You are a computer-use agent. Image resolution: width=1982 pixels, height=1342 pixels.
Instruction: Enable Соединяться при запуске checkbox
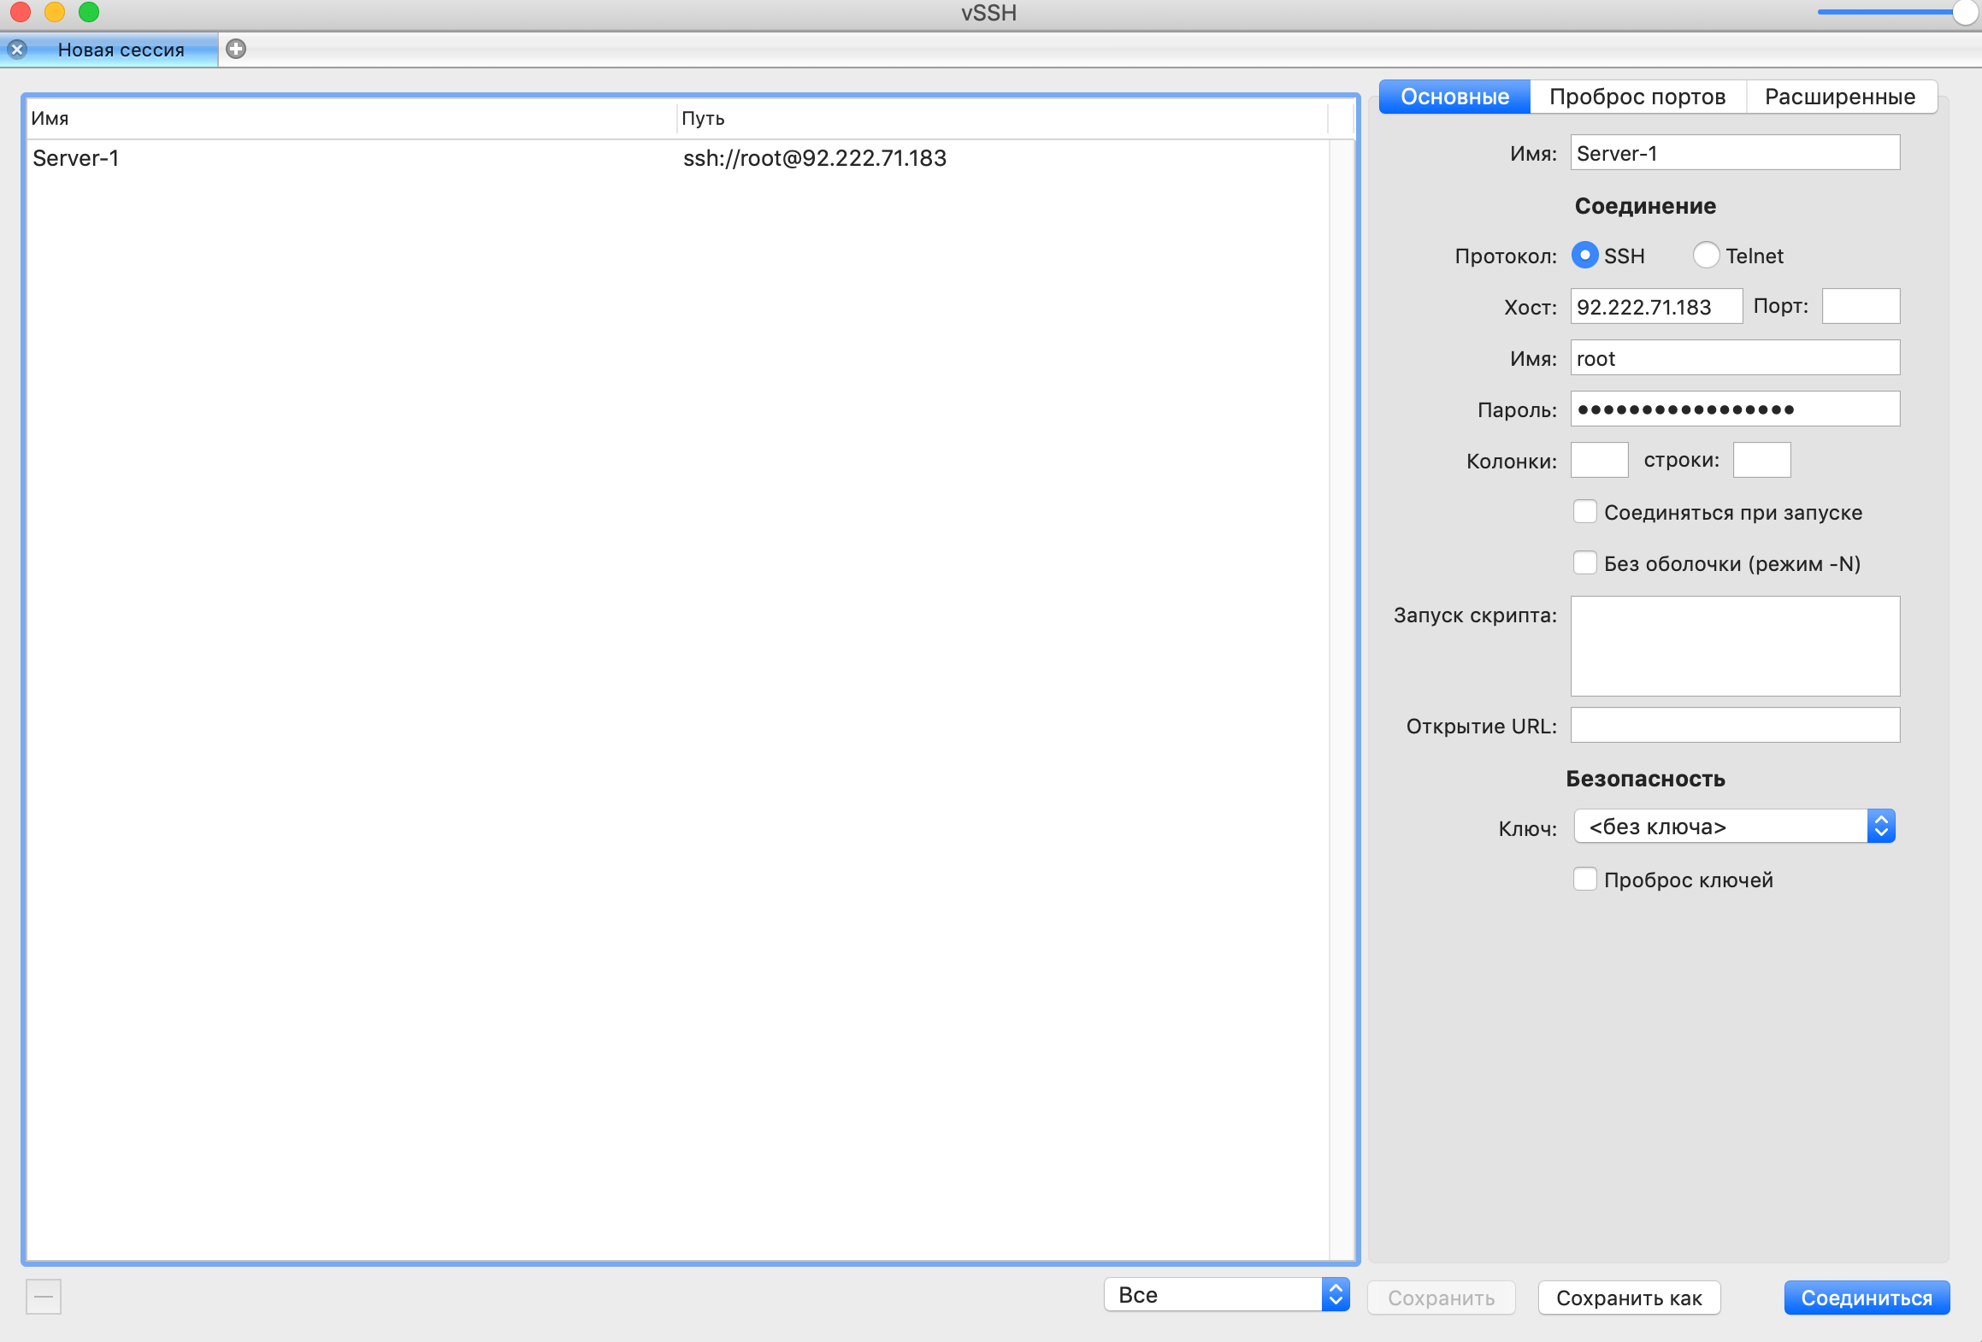pos(1585,512)
